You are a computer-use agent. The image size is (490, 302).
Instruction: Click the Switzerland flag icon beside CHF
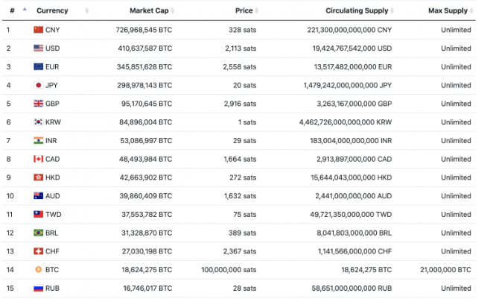coord(38,251)
